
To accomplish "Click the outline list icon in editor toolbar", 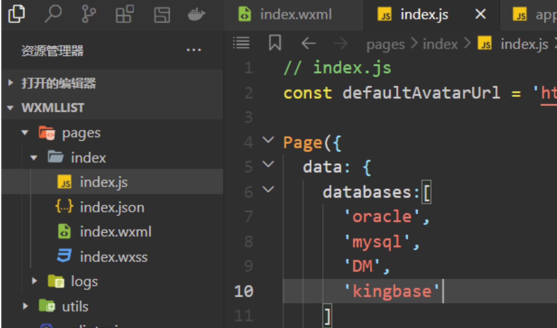I will point(241,43).
